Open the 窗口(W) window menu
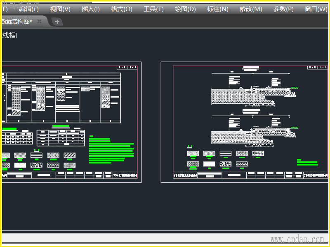This screenshot has width=330, height=247. [316, 9]
